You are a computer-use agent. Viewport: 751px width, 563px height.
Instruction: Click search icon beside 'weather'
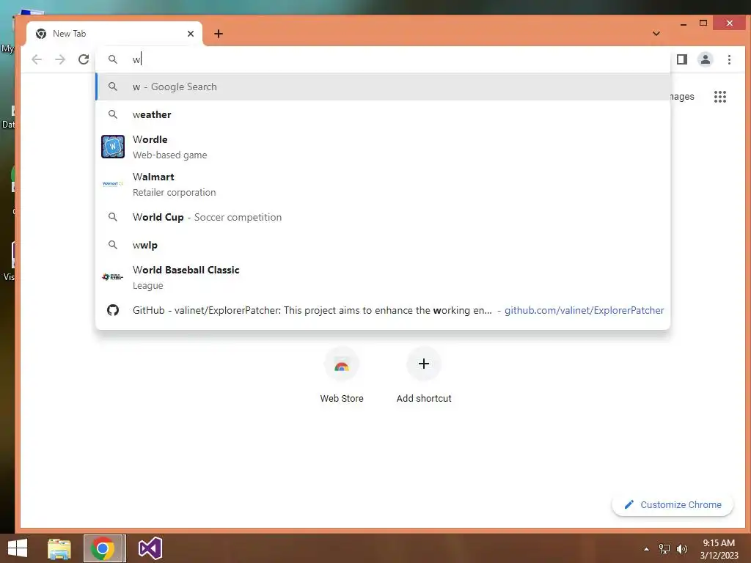(x=113, y=114)
